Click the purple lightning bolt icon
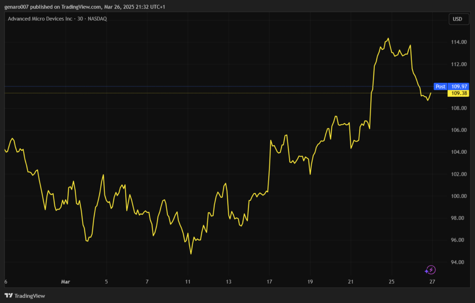The image size is (475, 303). (430, 270)
